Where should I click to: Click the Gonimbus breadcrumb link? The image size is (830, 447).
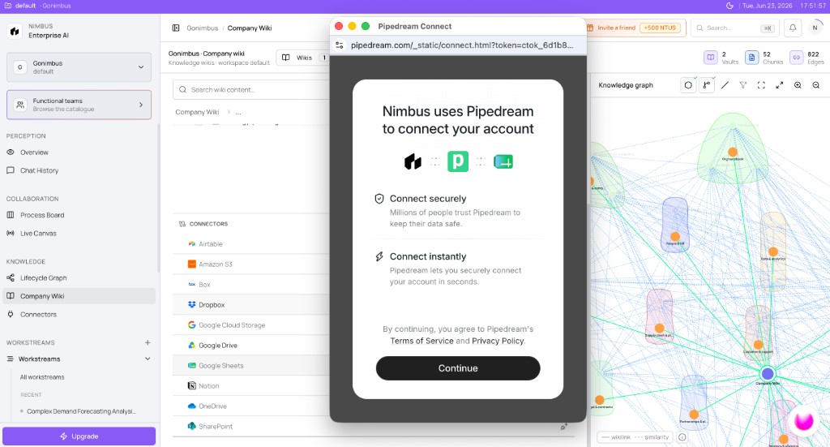202,28
